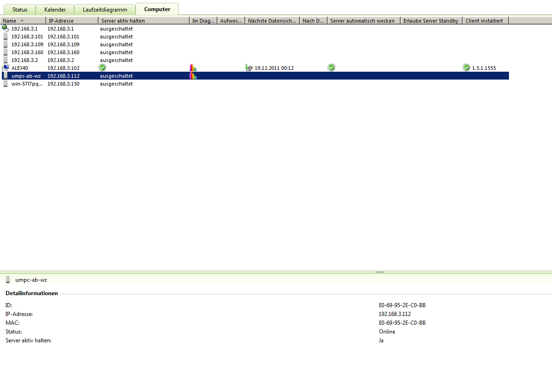Toggle Server aktiv halten for ALEX40
The height and width of the screenshot is (365, 552).
coord(102,68)
